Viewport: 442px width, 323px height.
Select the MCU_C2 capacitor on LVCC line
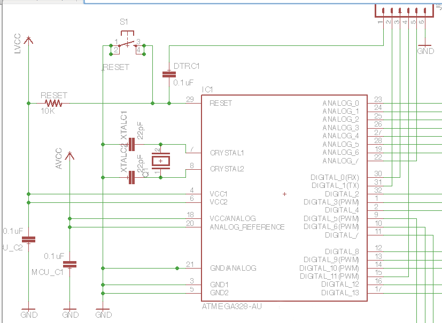click(x=28, y=239)
